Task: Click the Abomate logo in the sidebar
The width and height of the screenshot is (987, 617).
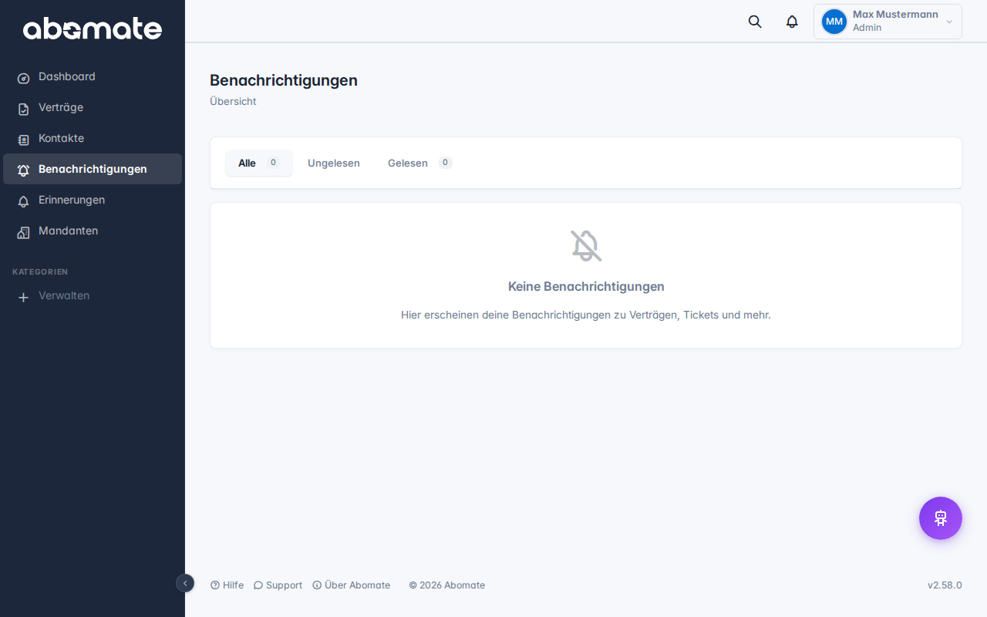Action: tap(93, 29)
